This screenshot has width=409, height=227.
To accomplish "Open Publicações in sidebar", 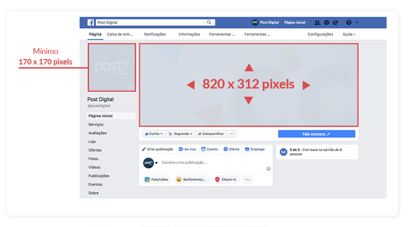I will click(99, 176).
